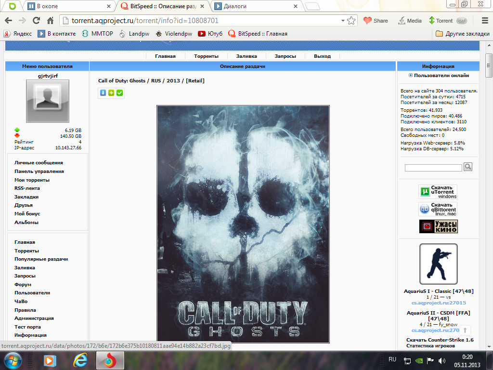This screenshot has height=370, width=493.
Task: Open the Скачать qBittorent banner
Action: [x=438, y=209]
